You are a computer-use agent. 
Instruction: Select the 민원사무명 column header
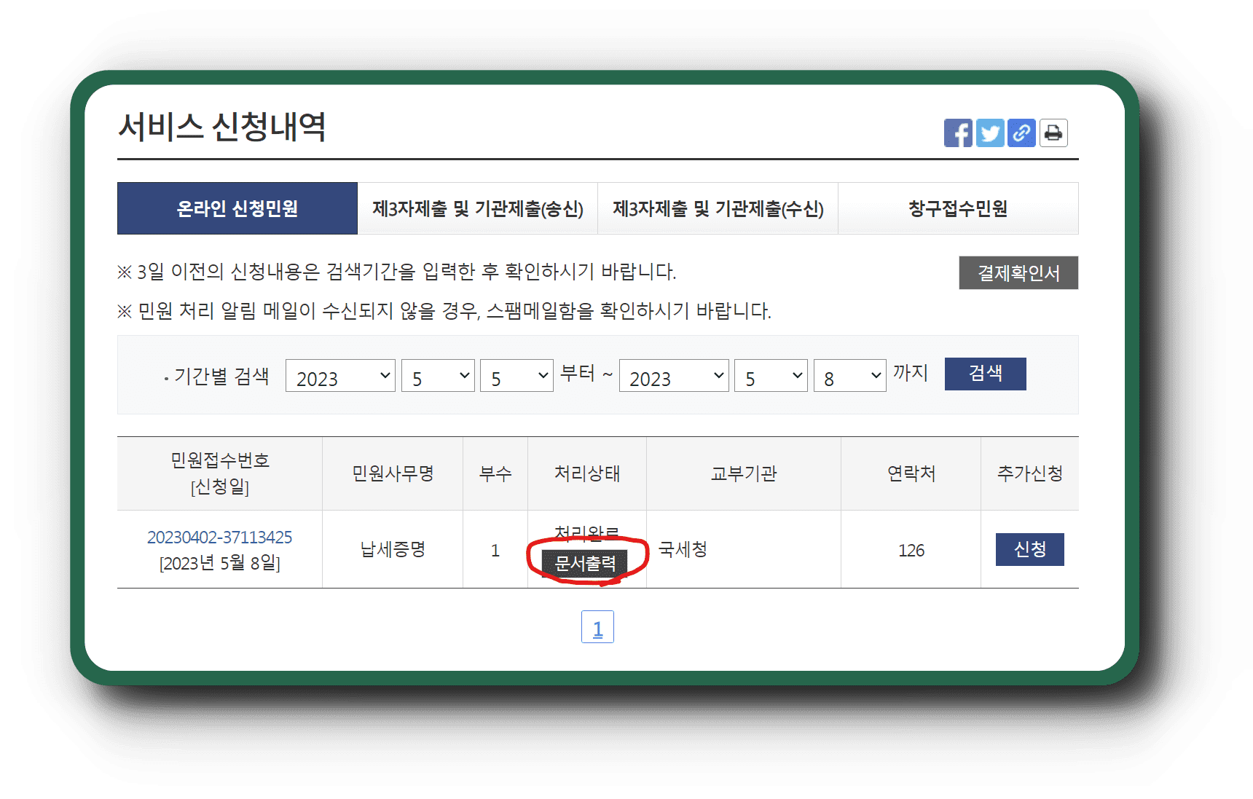point(393,473)
